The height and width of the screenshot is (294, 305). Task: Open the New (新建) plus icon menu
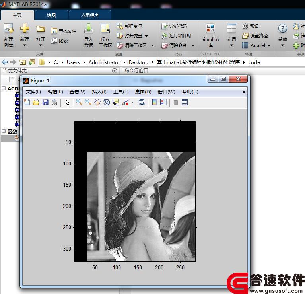25,29
